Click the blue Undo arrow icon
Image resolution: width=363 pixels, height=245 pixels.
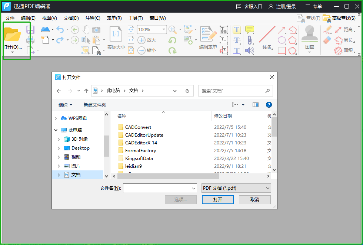60,30
